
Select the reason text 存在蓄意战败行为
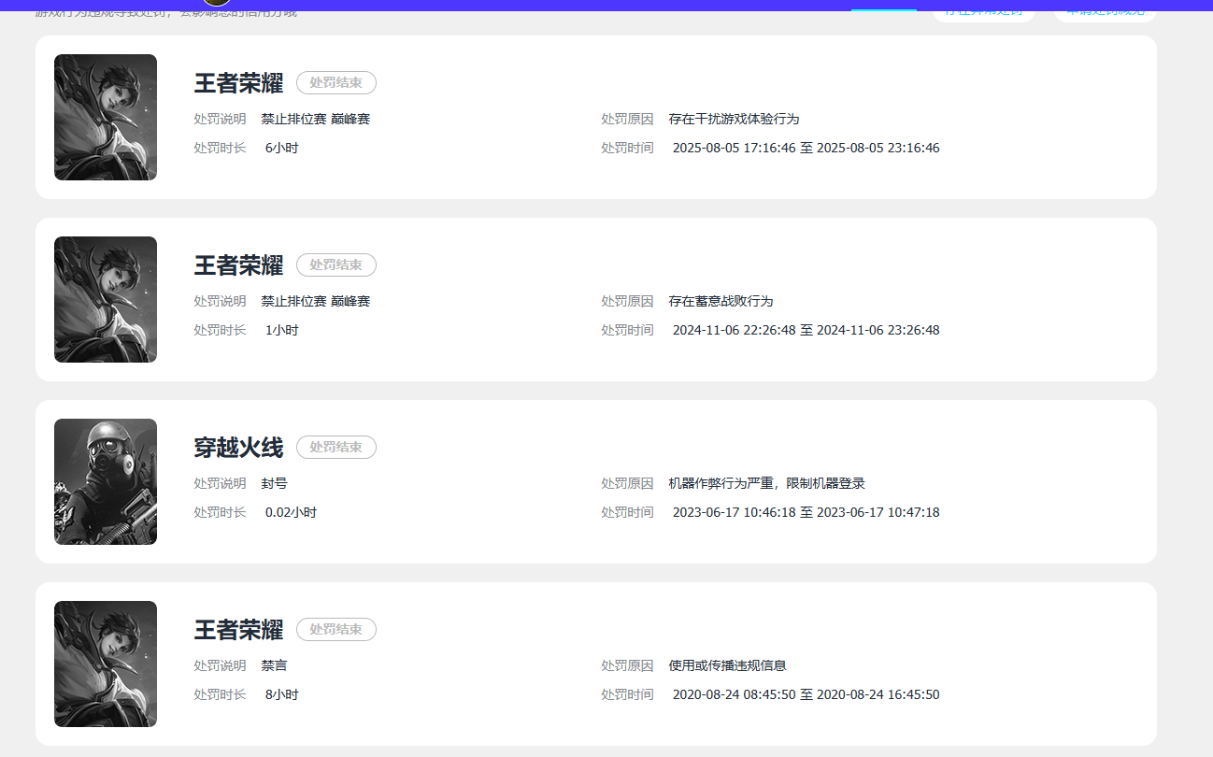pos(721,301)
